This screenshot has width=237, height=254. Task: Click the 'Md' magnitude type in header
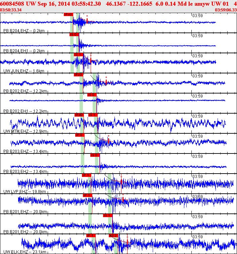pos(182,4)
